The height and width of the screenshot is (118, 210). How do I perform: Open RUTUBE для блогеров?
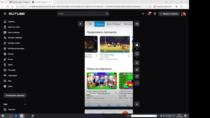(x=13, y=49)
